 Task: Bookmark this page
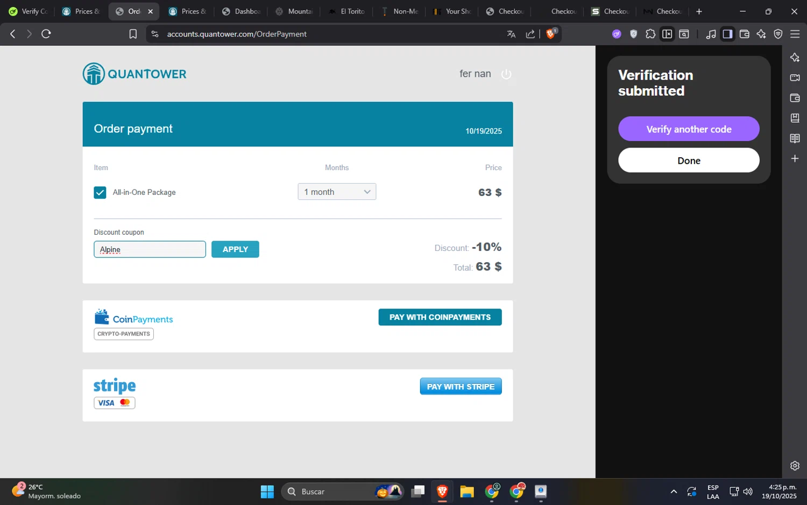pos(133,34)
